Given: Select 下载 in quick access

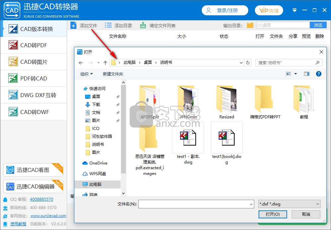Looking at the screenshot, I should pyautogui.click(x=93, y=105).
